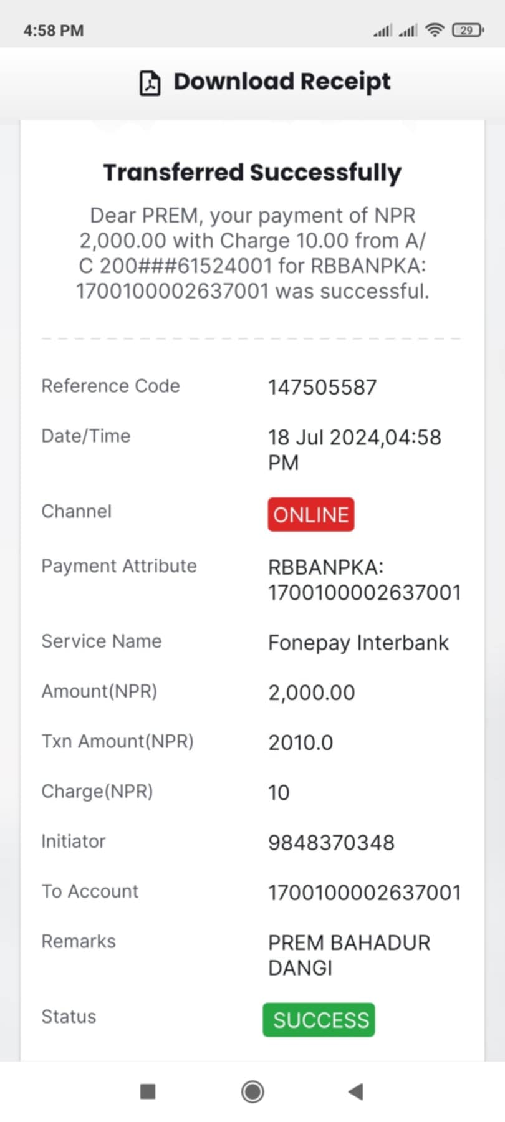Viewport: 505px width, 1122px height.
Task: Select the reference code 147505587
Action: click(322, 387)
